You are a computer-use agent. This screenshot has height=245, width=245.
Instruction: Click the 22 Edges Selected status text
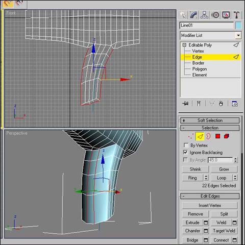(219, 186)
